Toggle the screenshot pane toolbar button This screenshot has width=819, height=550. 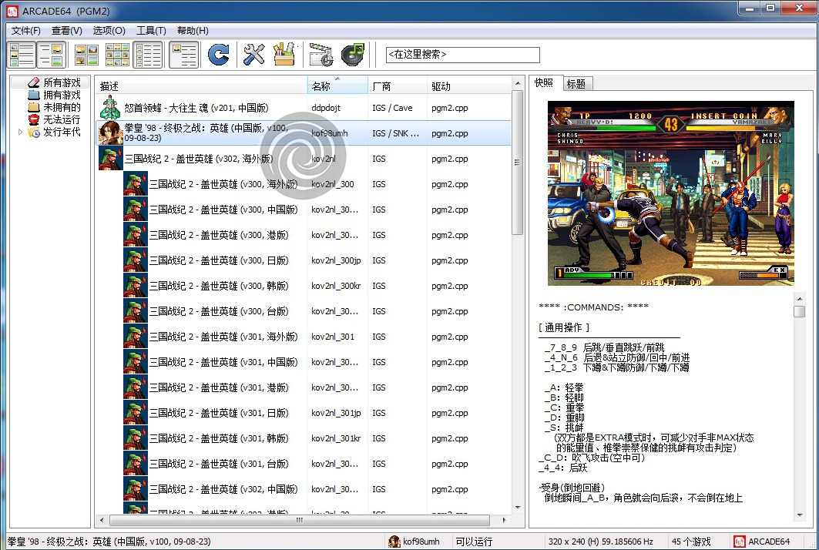[52, 55]
